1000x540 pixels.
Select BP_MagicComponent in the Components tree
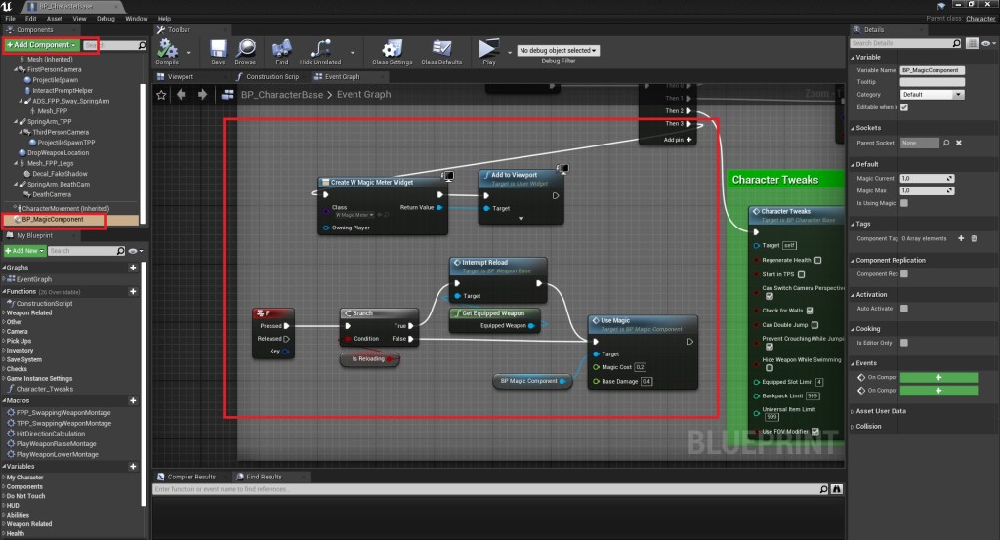(x=53, y=220)
